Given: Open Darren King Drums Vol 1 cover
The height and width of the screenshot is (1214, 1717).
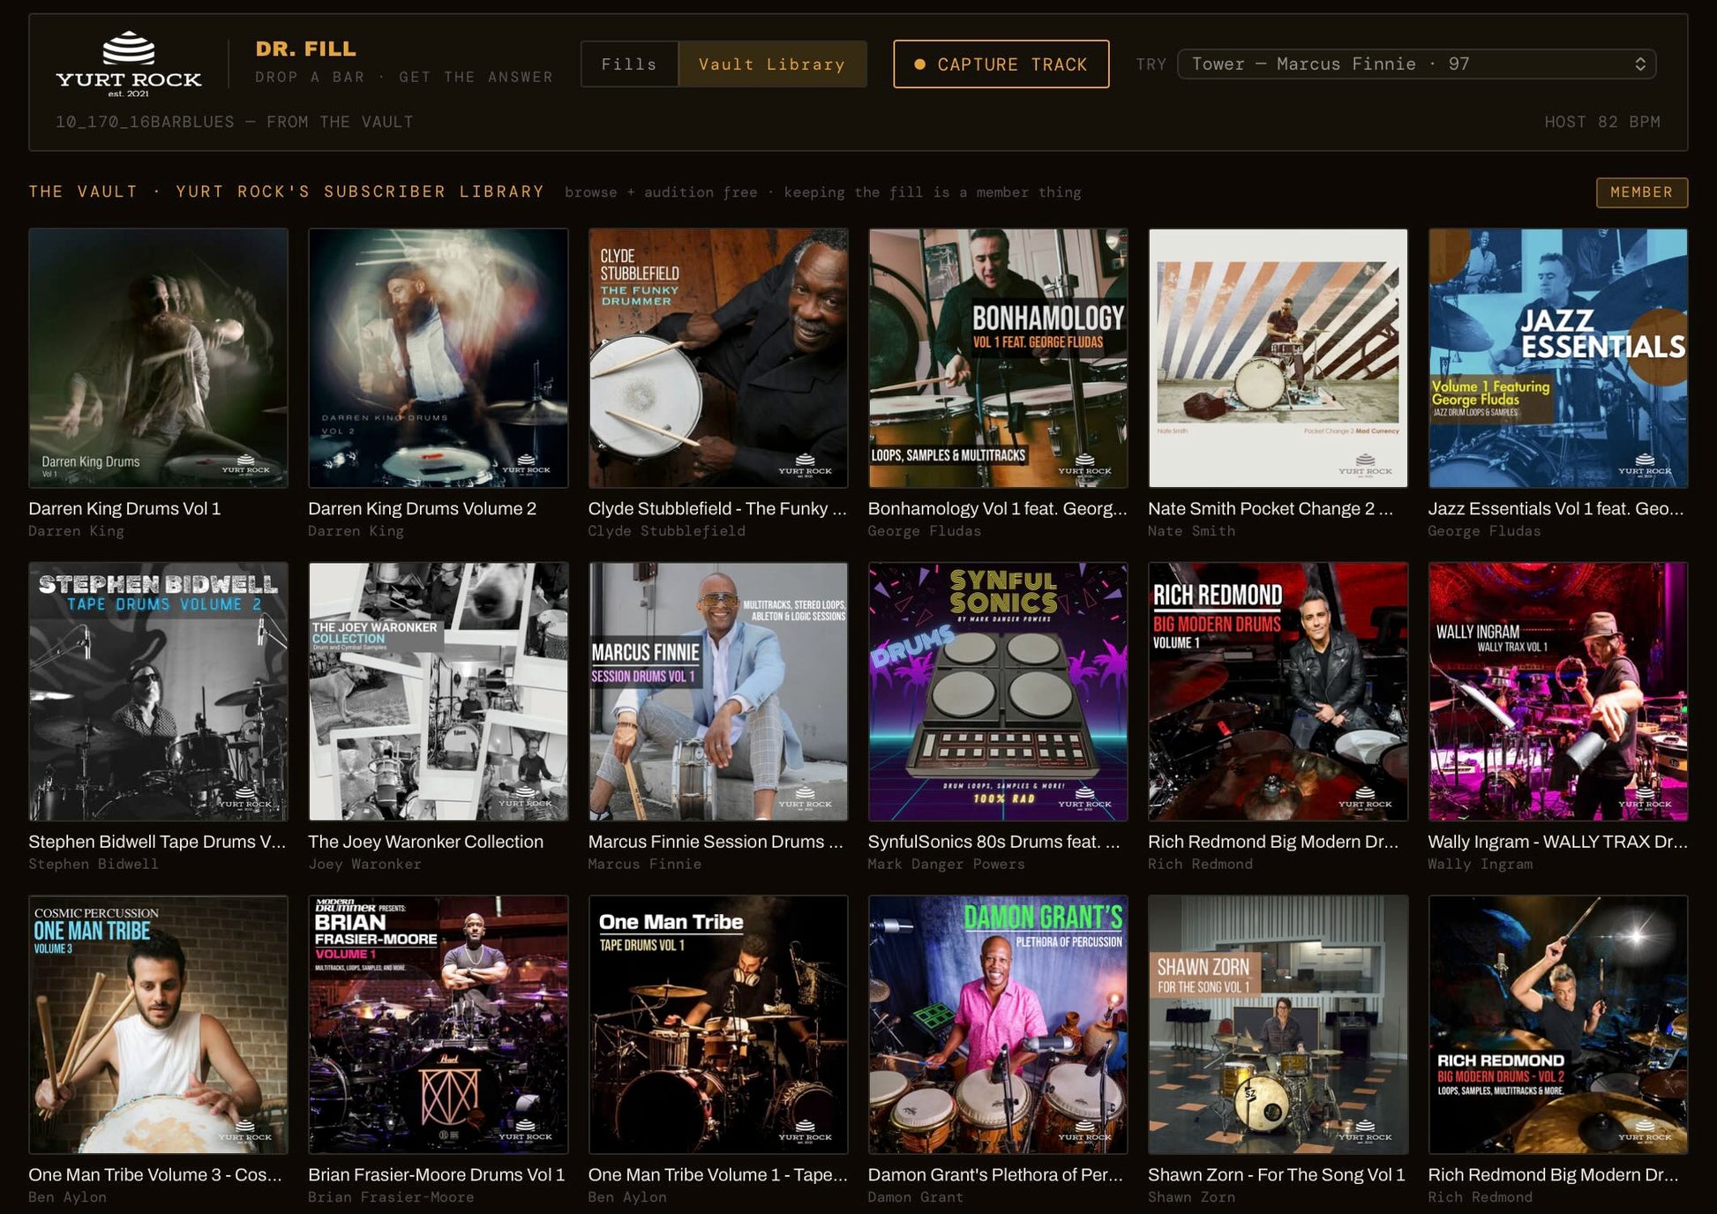Looking at the screenshot, I should 158,358.
